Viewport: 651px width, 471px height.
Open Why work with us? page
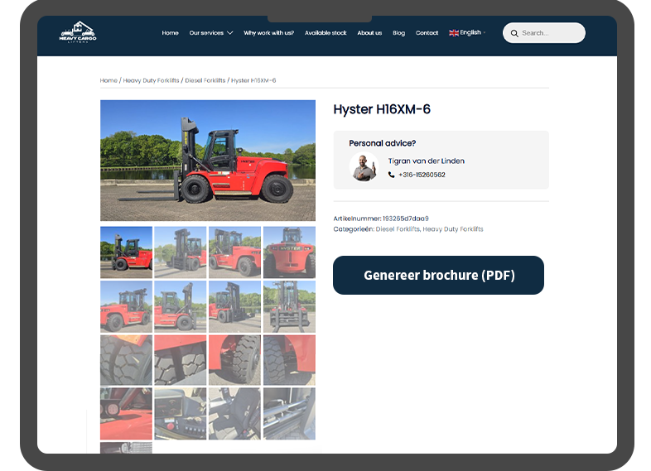coord(268,33)
